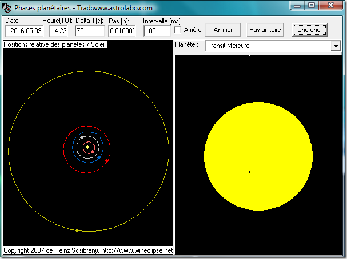Viewport: 347px width, 259px height.
Task: Click the Pas unitaire button
Action: (266, 30)
